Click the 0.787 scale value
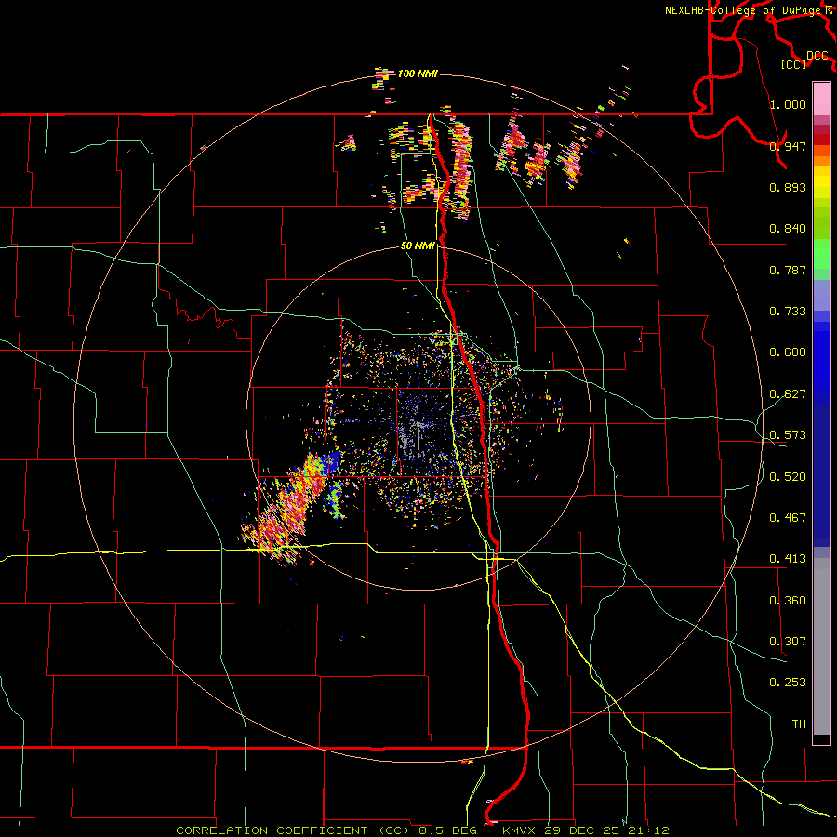 click(788, 270)
